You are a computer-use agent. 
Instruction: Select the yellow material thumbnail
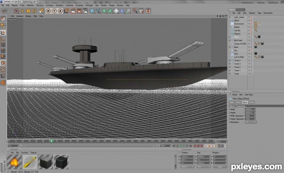point(30,162)
